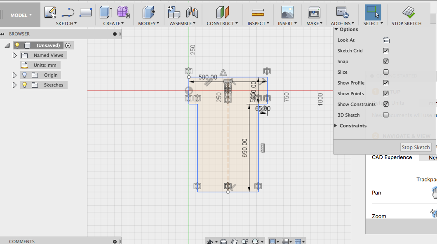Click the Unsaved component activate radio button

tap(68, 45)
